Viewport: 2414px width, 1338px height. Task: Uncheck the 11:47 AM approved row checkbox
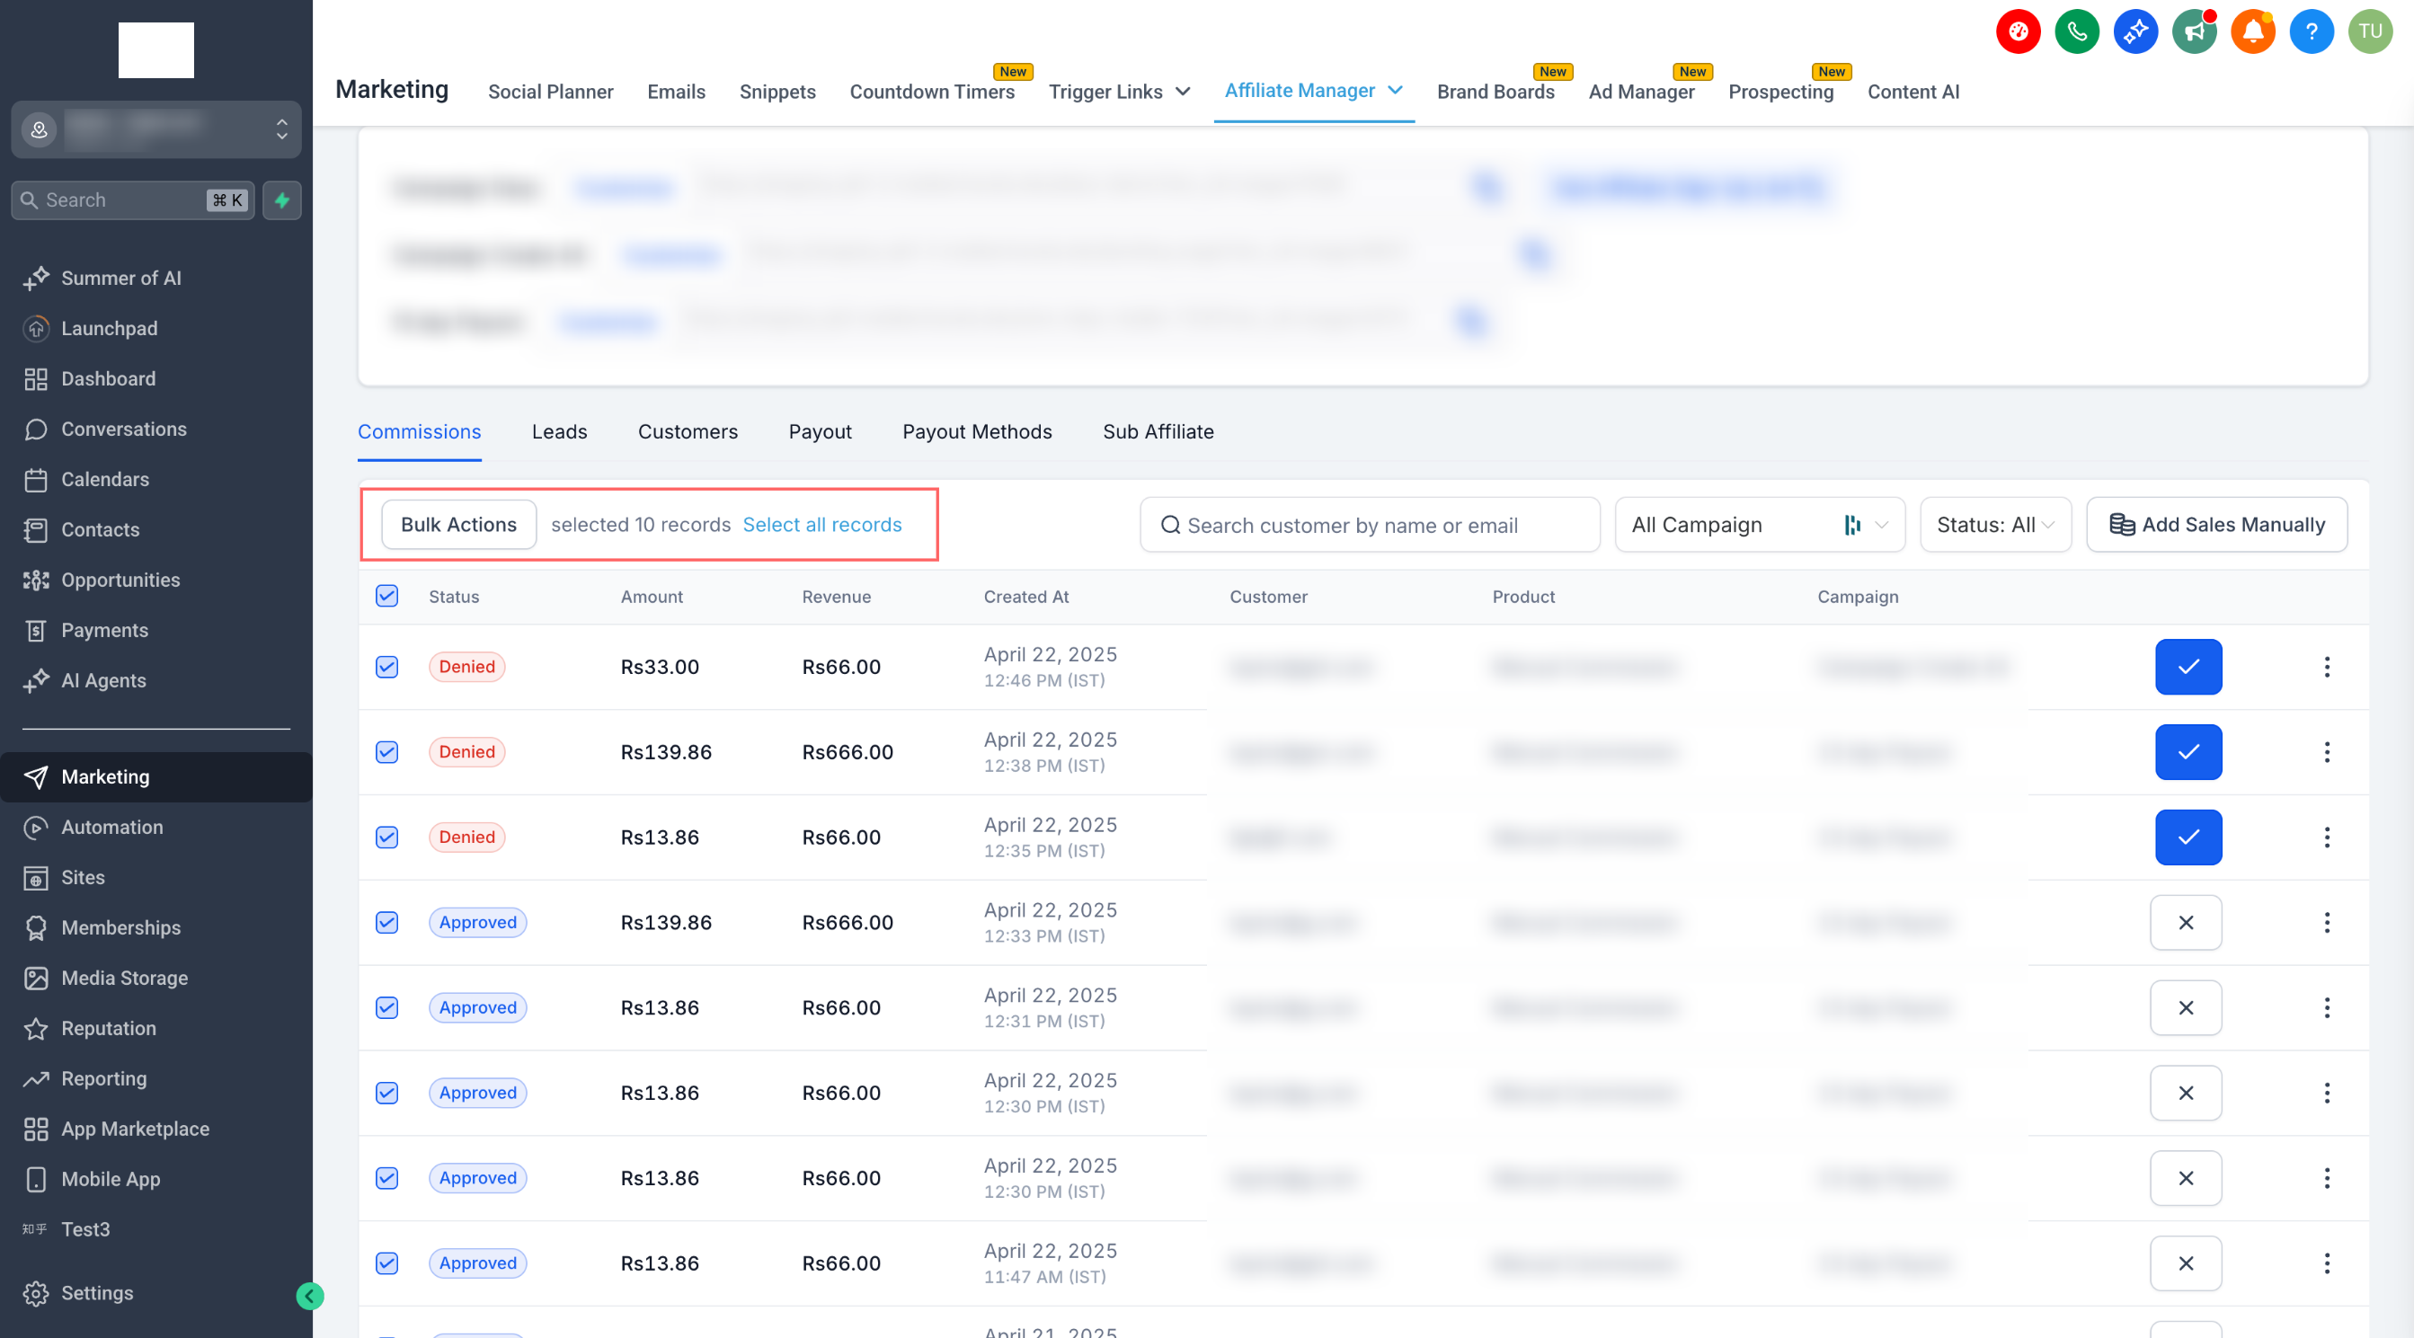(x=387, y=1264)
